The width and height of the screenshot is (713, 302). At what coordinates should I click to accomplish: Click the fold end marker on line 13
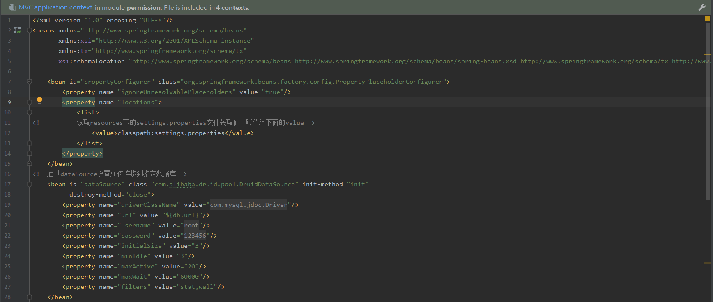[x=29, y=143]
